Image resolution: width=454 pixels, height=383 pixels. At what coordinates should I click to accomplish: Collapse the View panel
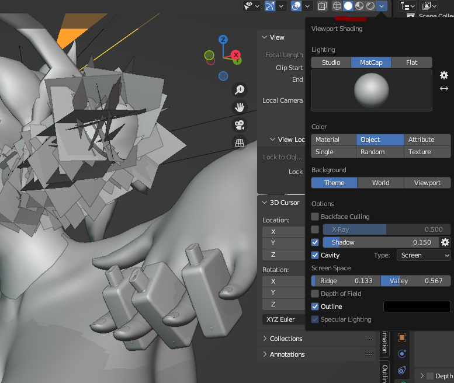coord(264,37)
